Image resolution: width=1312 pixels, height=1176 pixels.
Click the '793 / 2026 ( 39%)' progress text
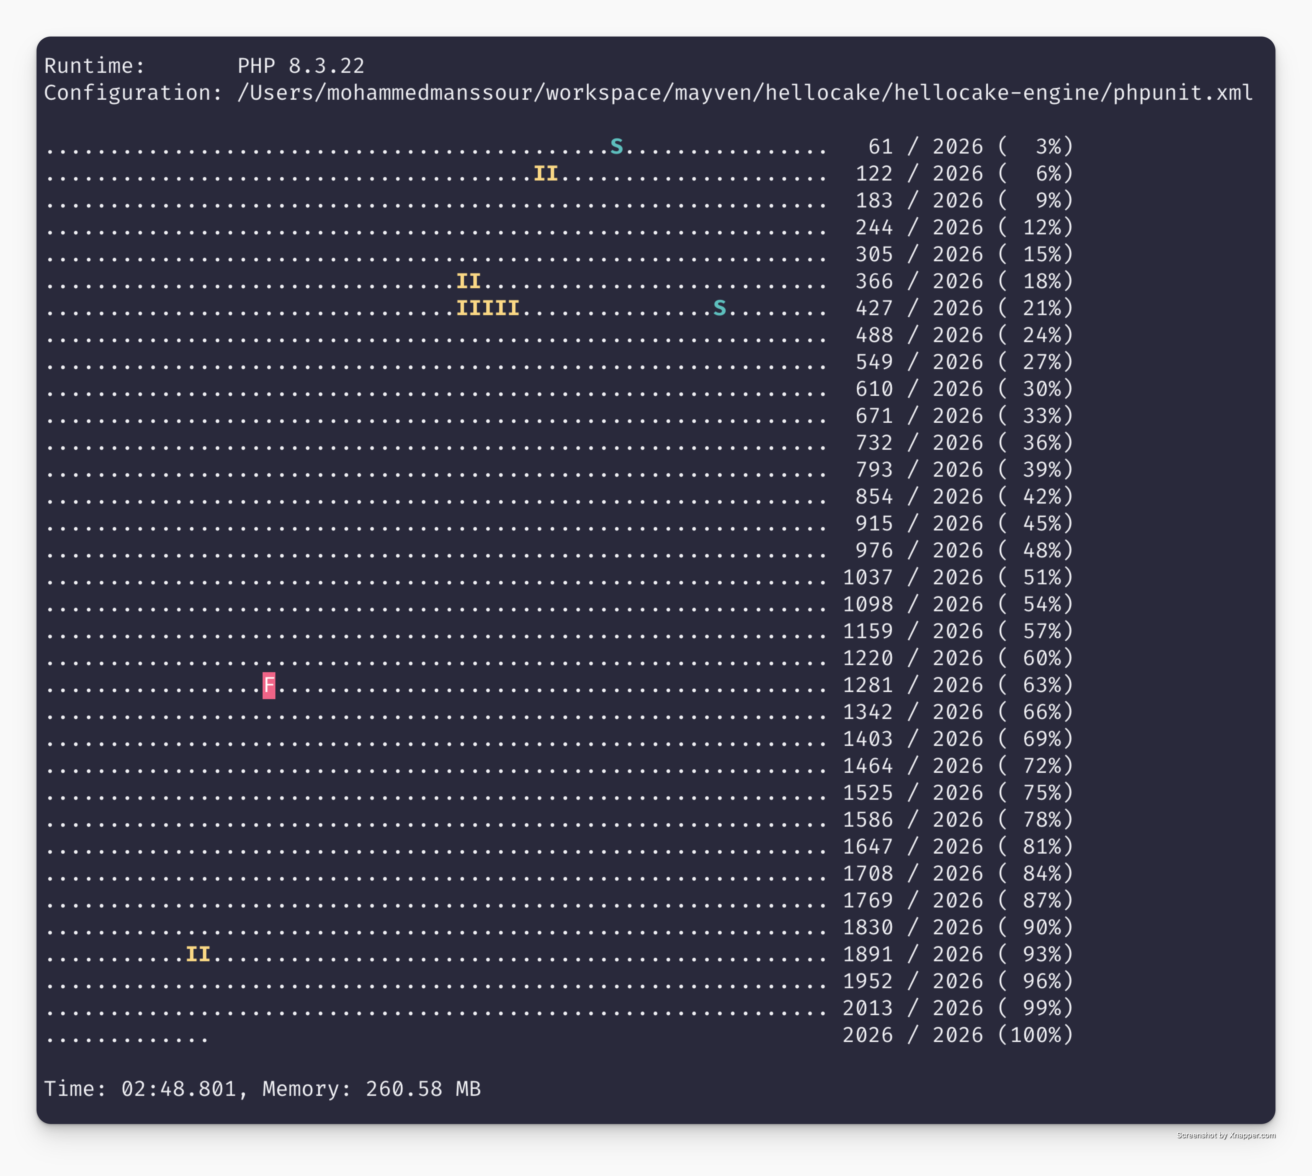click(x=964, y=470)
